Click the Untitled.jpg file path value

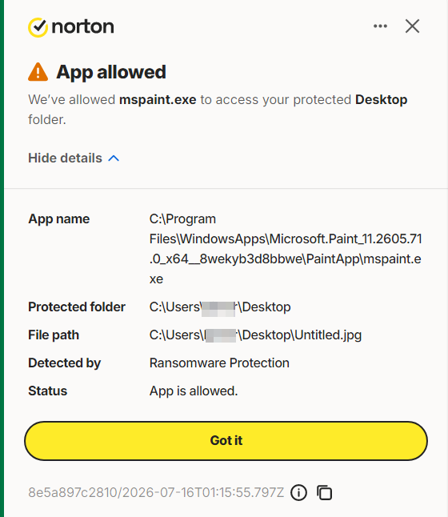(x=255, y=335)
